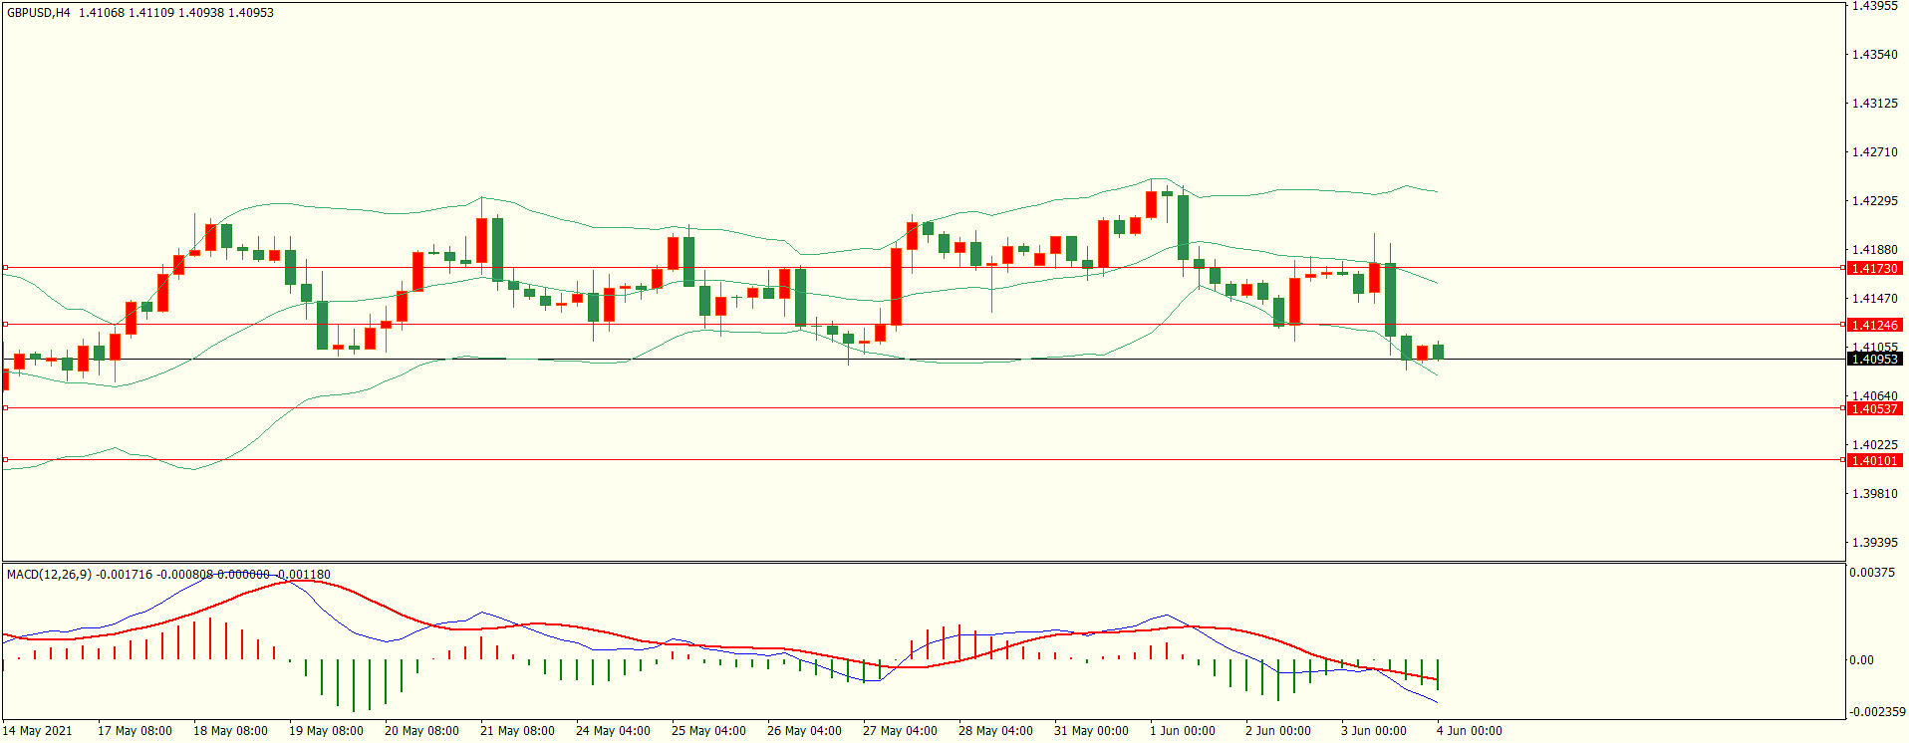The width and height of the screenshot is (1909, 743).
Task: Select left handle of the 1.41730 line
Action: coord(5,268)
